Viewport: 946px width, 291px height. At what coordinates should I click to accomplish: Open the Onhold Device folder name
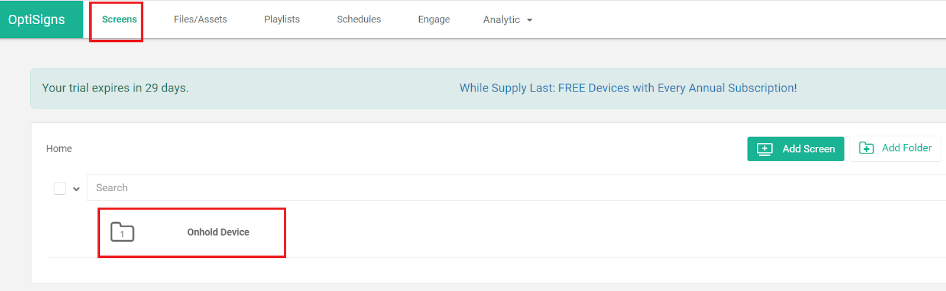(x=218, y=232)
